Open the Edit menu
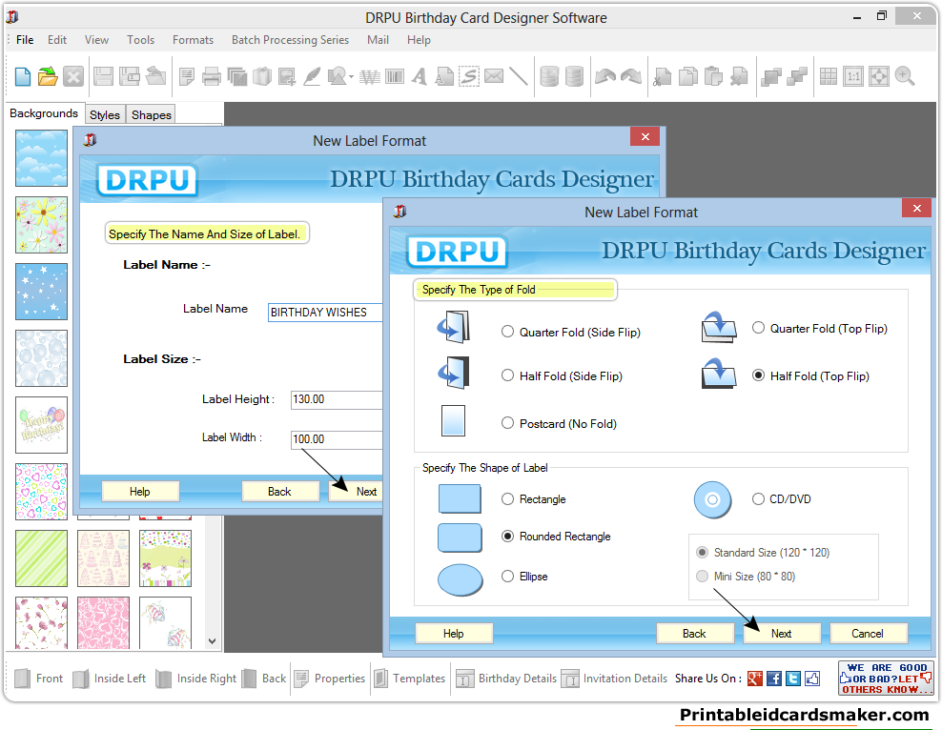 (57, 40)
